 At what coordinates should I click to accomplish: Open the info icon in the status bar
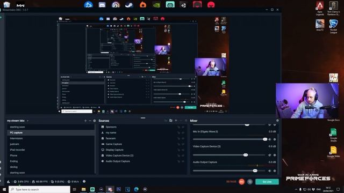click(x=84, y=182)
